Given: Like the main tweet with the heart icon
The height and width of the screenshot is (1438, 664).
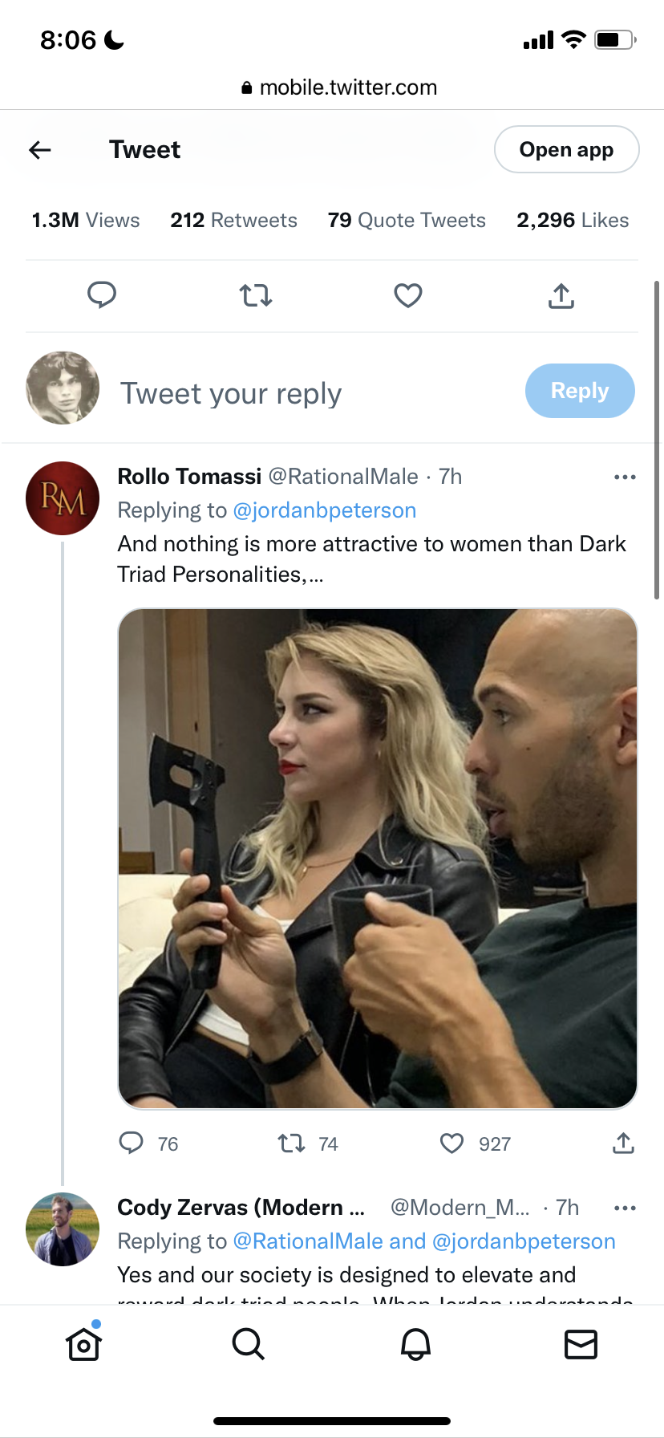Looking at the screenshot, I should coord(408,296).
